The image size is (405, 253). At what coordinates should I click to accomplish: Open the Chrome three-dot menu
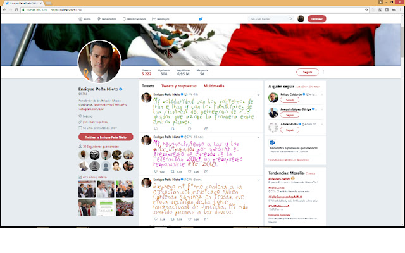point(401,10)
